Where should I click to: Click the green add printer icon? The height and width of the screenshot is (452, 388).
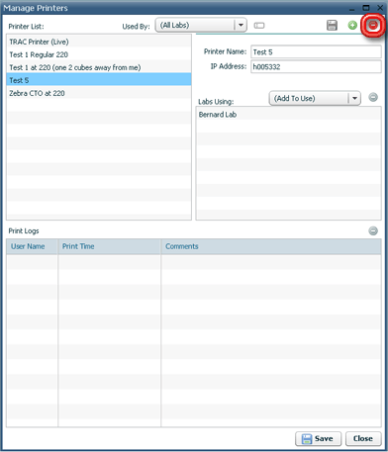352,25
